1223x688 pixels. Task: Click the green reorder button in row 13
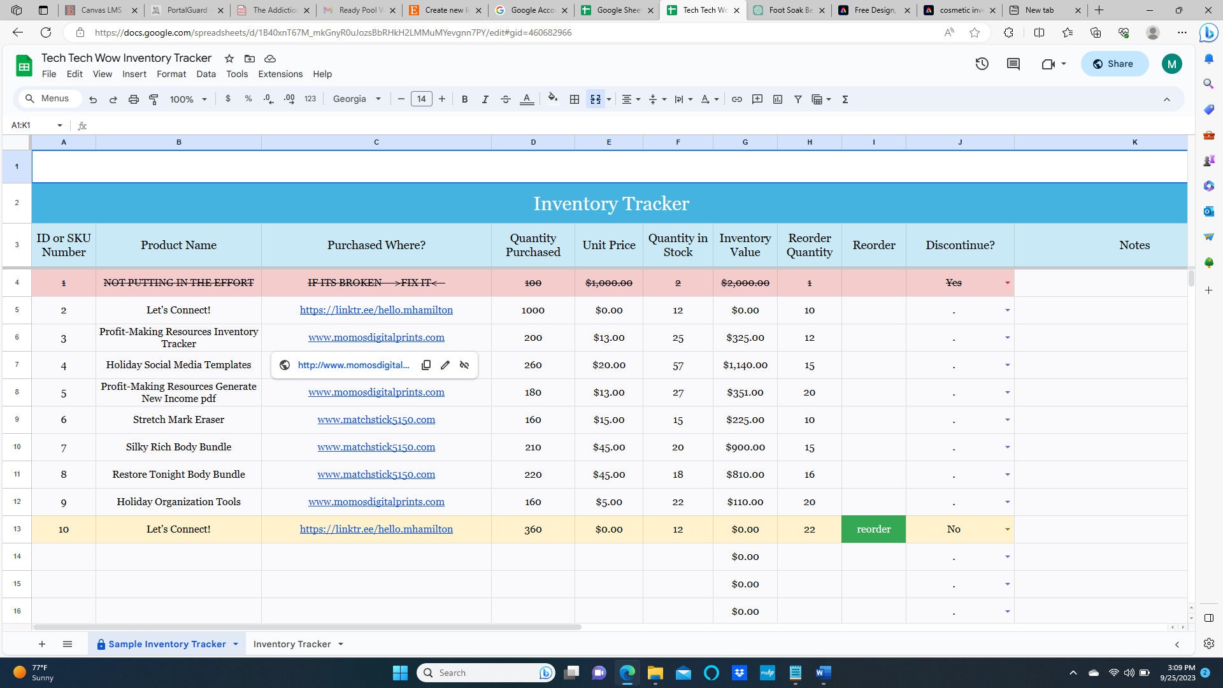coord(873,529)
